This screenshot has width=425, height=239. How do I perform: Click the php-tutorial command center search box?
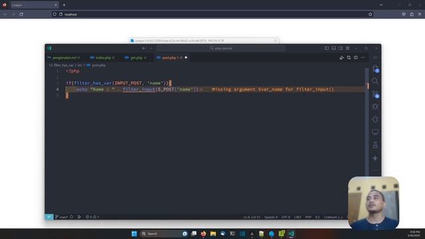point(221,48)
